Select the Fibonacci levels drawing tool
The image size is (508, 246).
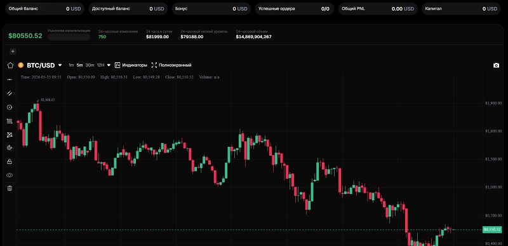pos(10,121)
